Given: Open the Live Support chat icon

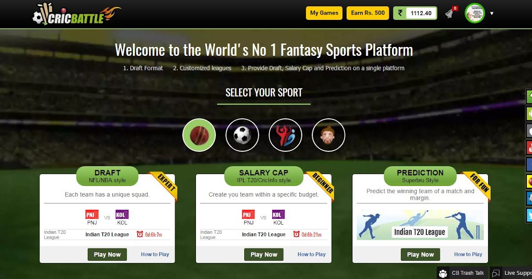Looking at the screenshot, I should [x=496, y=273].
